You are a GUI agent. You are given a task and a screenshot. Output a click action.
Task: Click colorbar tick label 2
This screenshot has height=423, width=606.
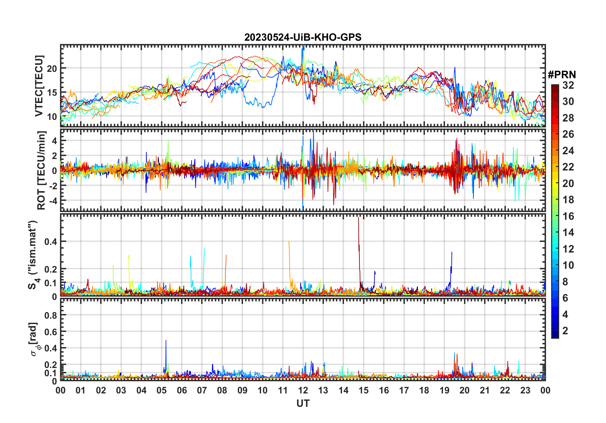[565, 331]
